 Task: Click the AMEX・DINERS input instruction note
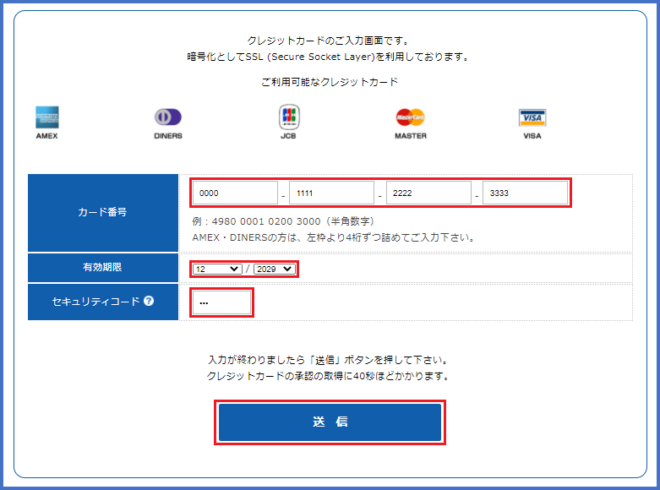333,237
